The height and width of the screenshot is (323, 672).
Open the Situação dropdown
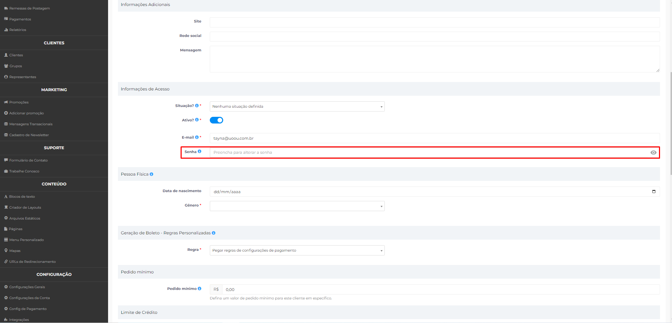point(297,106)
